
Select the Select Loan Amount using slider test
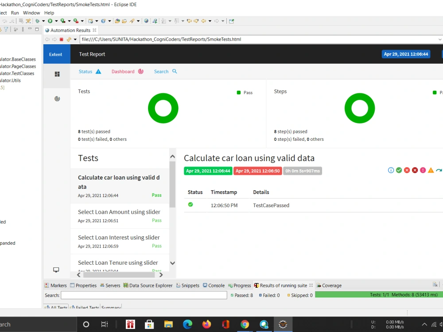(118, 212)
